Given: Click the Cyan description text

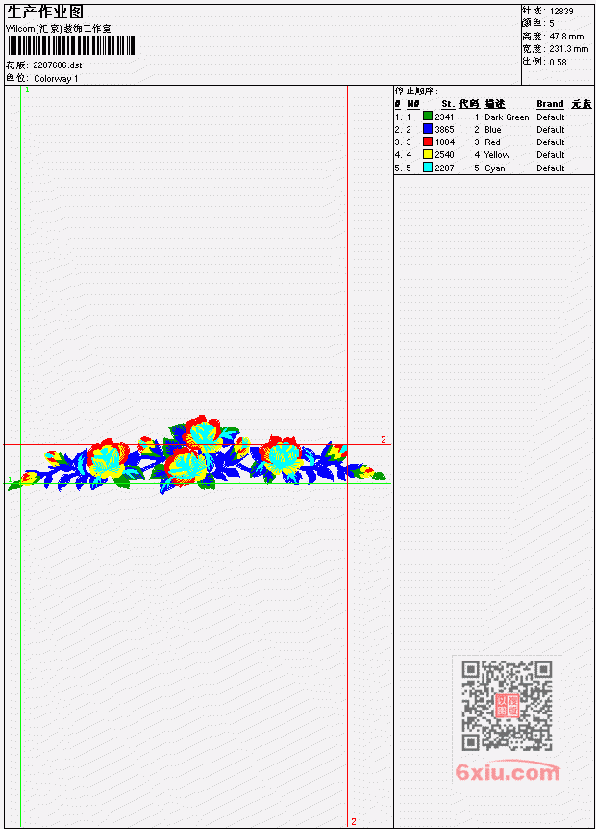Looking at the screenshot, I should point(495,168).
